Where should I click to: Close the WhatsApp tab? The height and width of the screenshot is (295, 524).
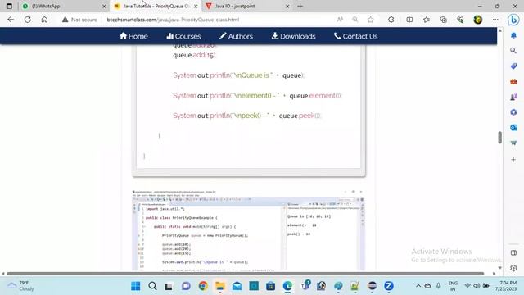104,6
